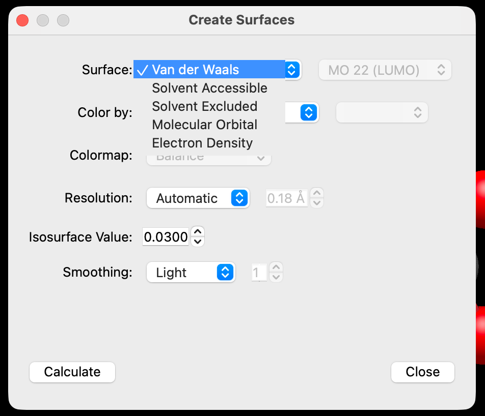485x416 pixels.
Task: Select Van der Waals surface option
Action: coord(195,70)
